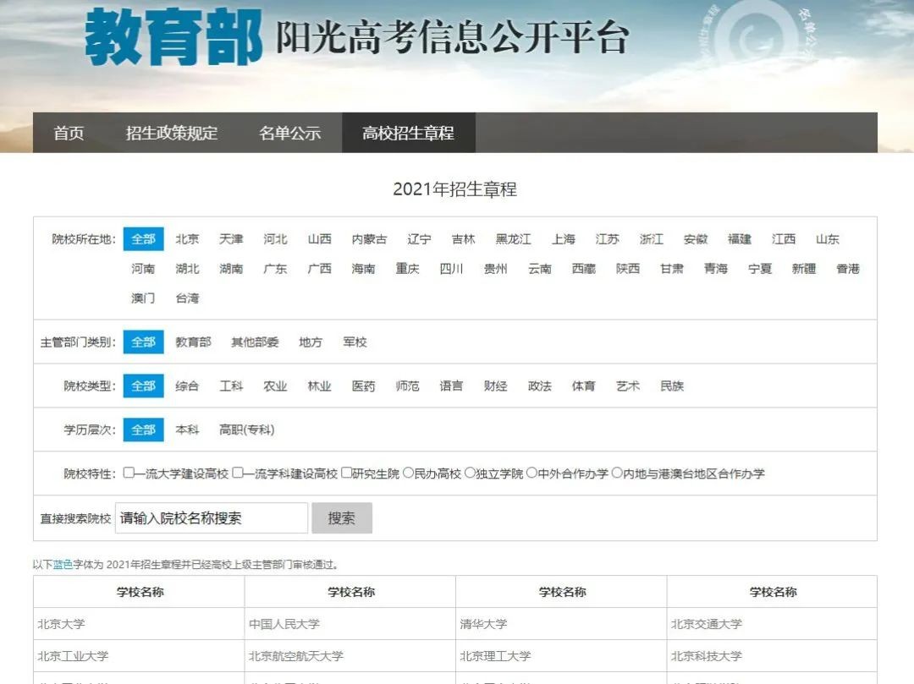This screenshot has height=684, width=914.
Task: Open 中国人民大学 in the school table
Action: 284,624
